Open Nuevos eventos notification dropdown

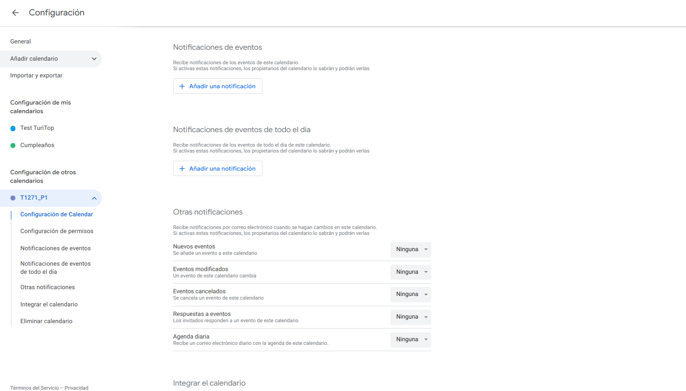(x=410, y=250)
